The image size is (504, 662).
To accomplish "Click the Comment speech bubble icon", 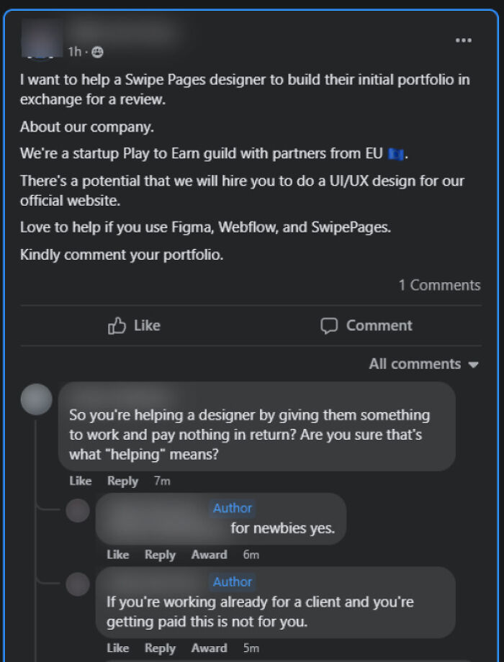I will click(328, 325).
